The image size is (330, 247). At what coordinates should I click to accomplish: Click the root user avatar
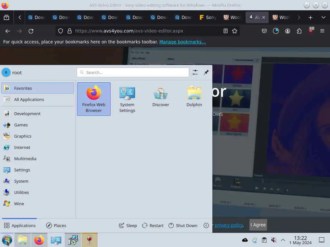click(x=6, y=72)
